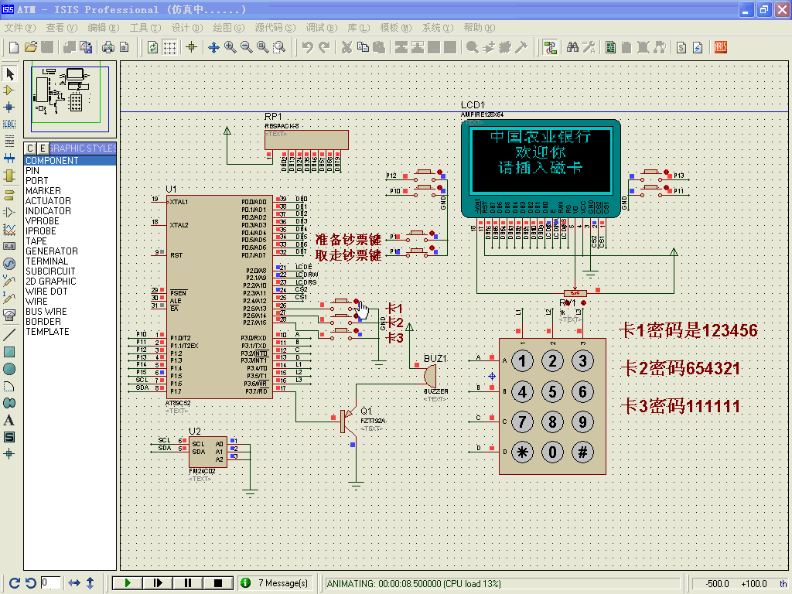792x594 pixels.
Task: Select the Wire Label (LBL) tool
Action: coord(9,125)
